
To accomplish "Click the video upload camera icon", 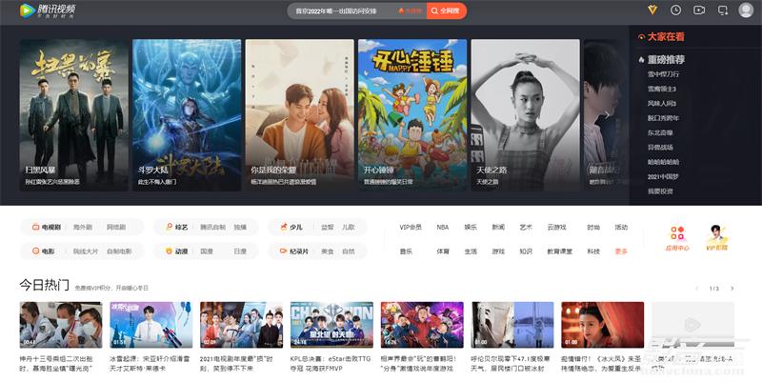I will tap(699, 10).
